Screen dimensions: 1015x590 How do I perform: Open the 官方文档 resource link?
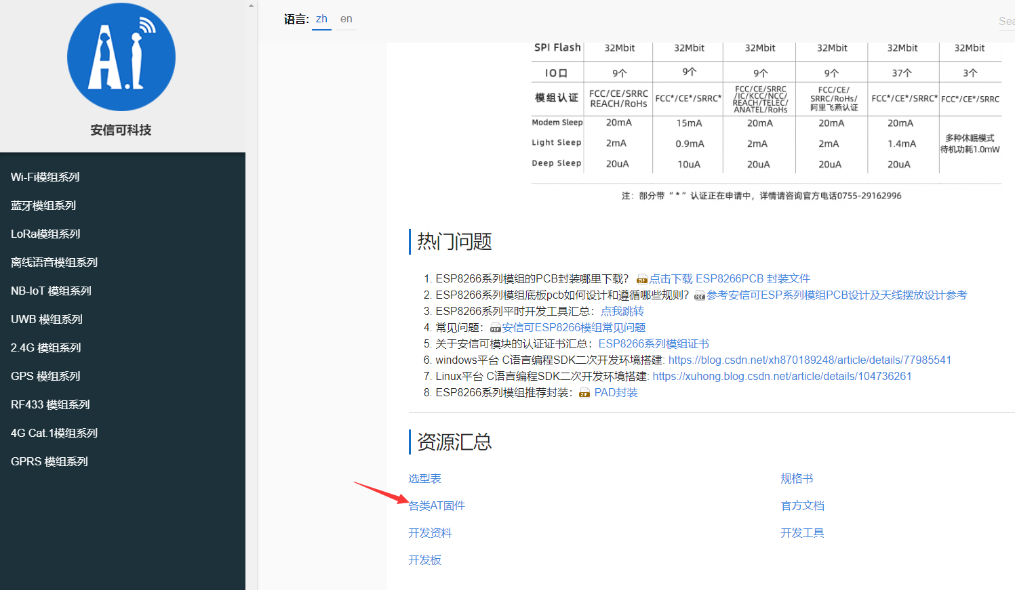pos(803,506)
